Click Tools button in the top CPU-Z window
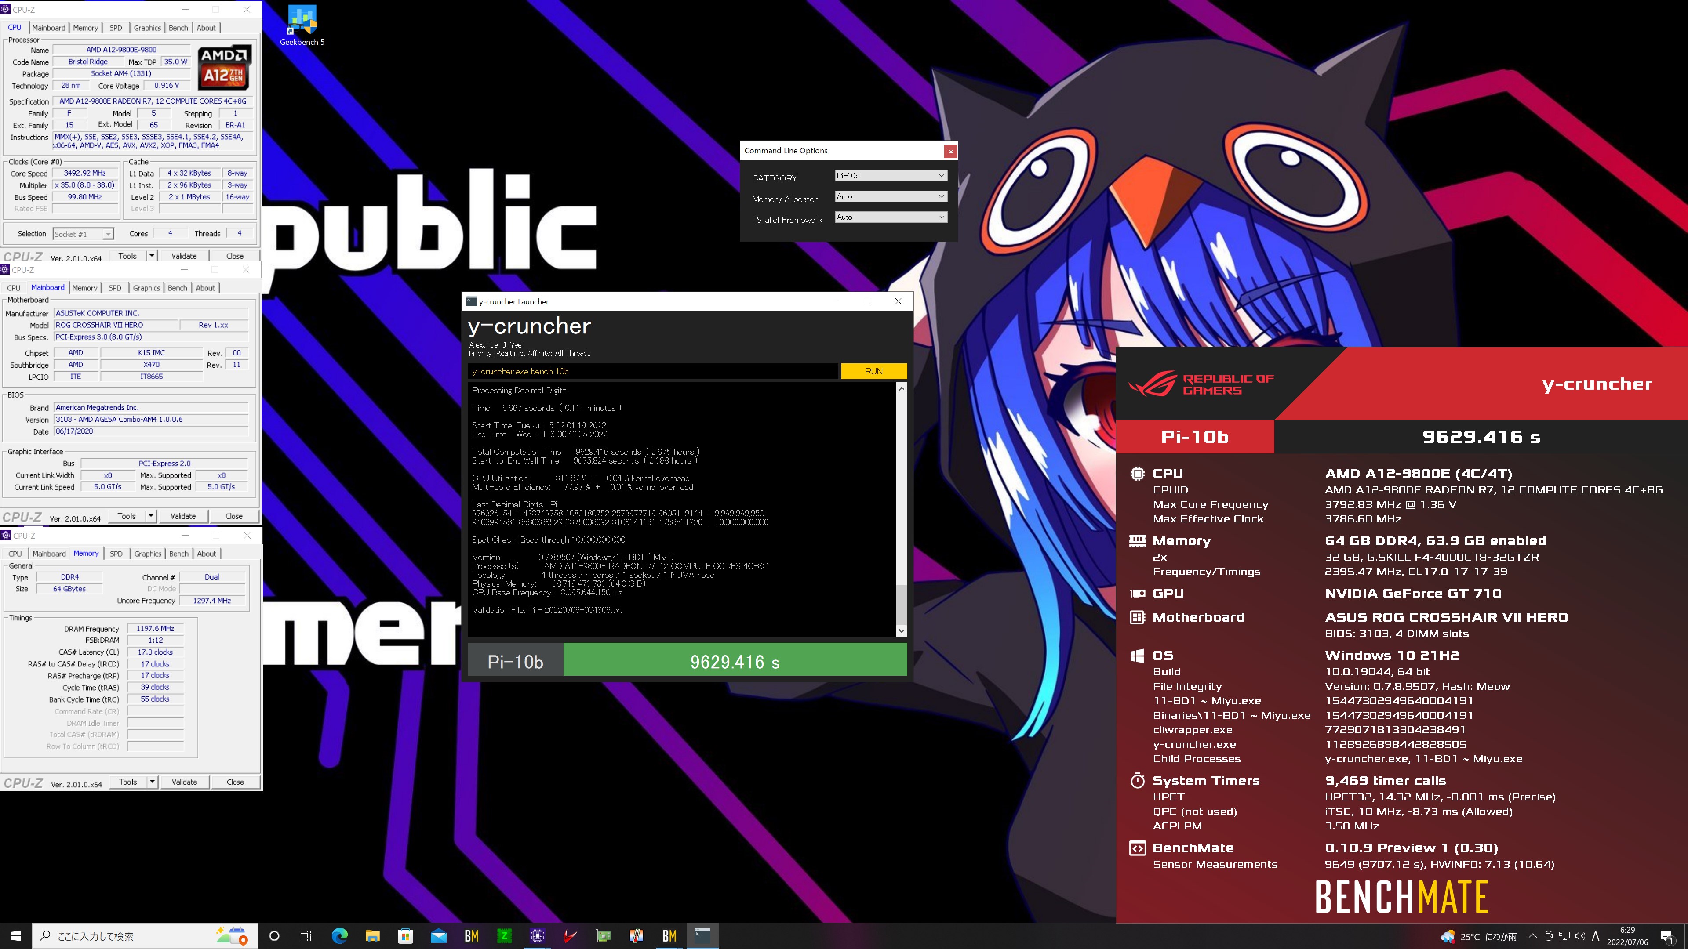Screen dimensions: 1688x949 128,256
